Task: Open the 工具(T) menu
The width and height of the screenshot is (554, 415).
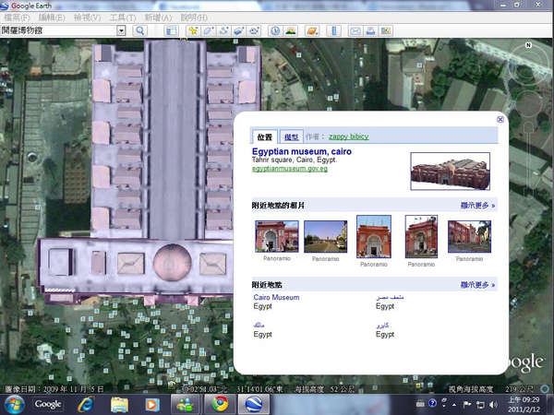Action: (x=123, y=18)
